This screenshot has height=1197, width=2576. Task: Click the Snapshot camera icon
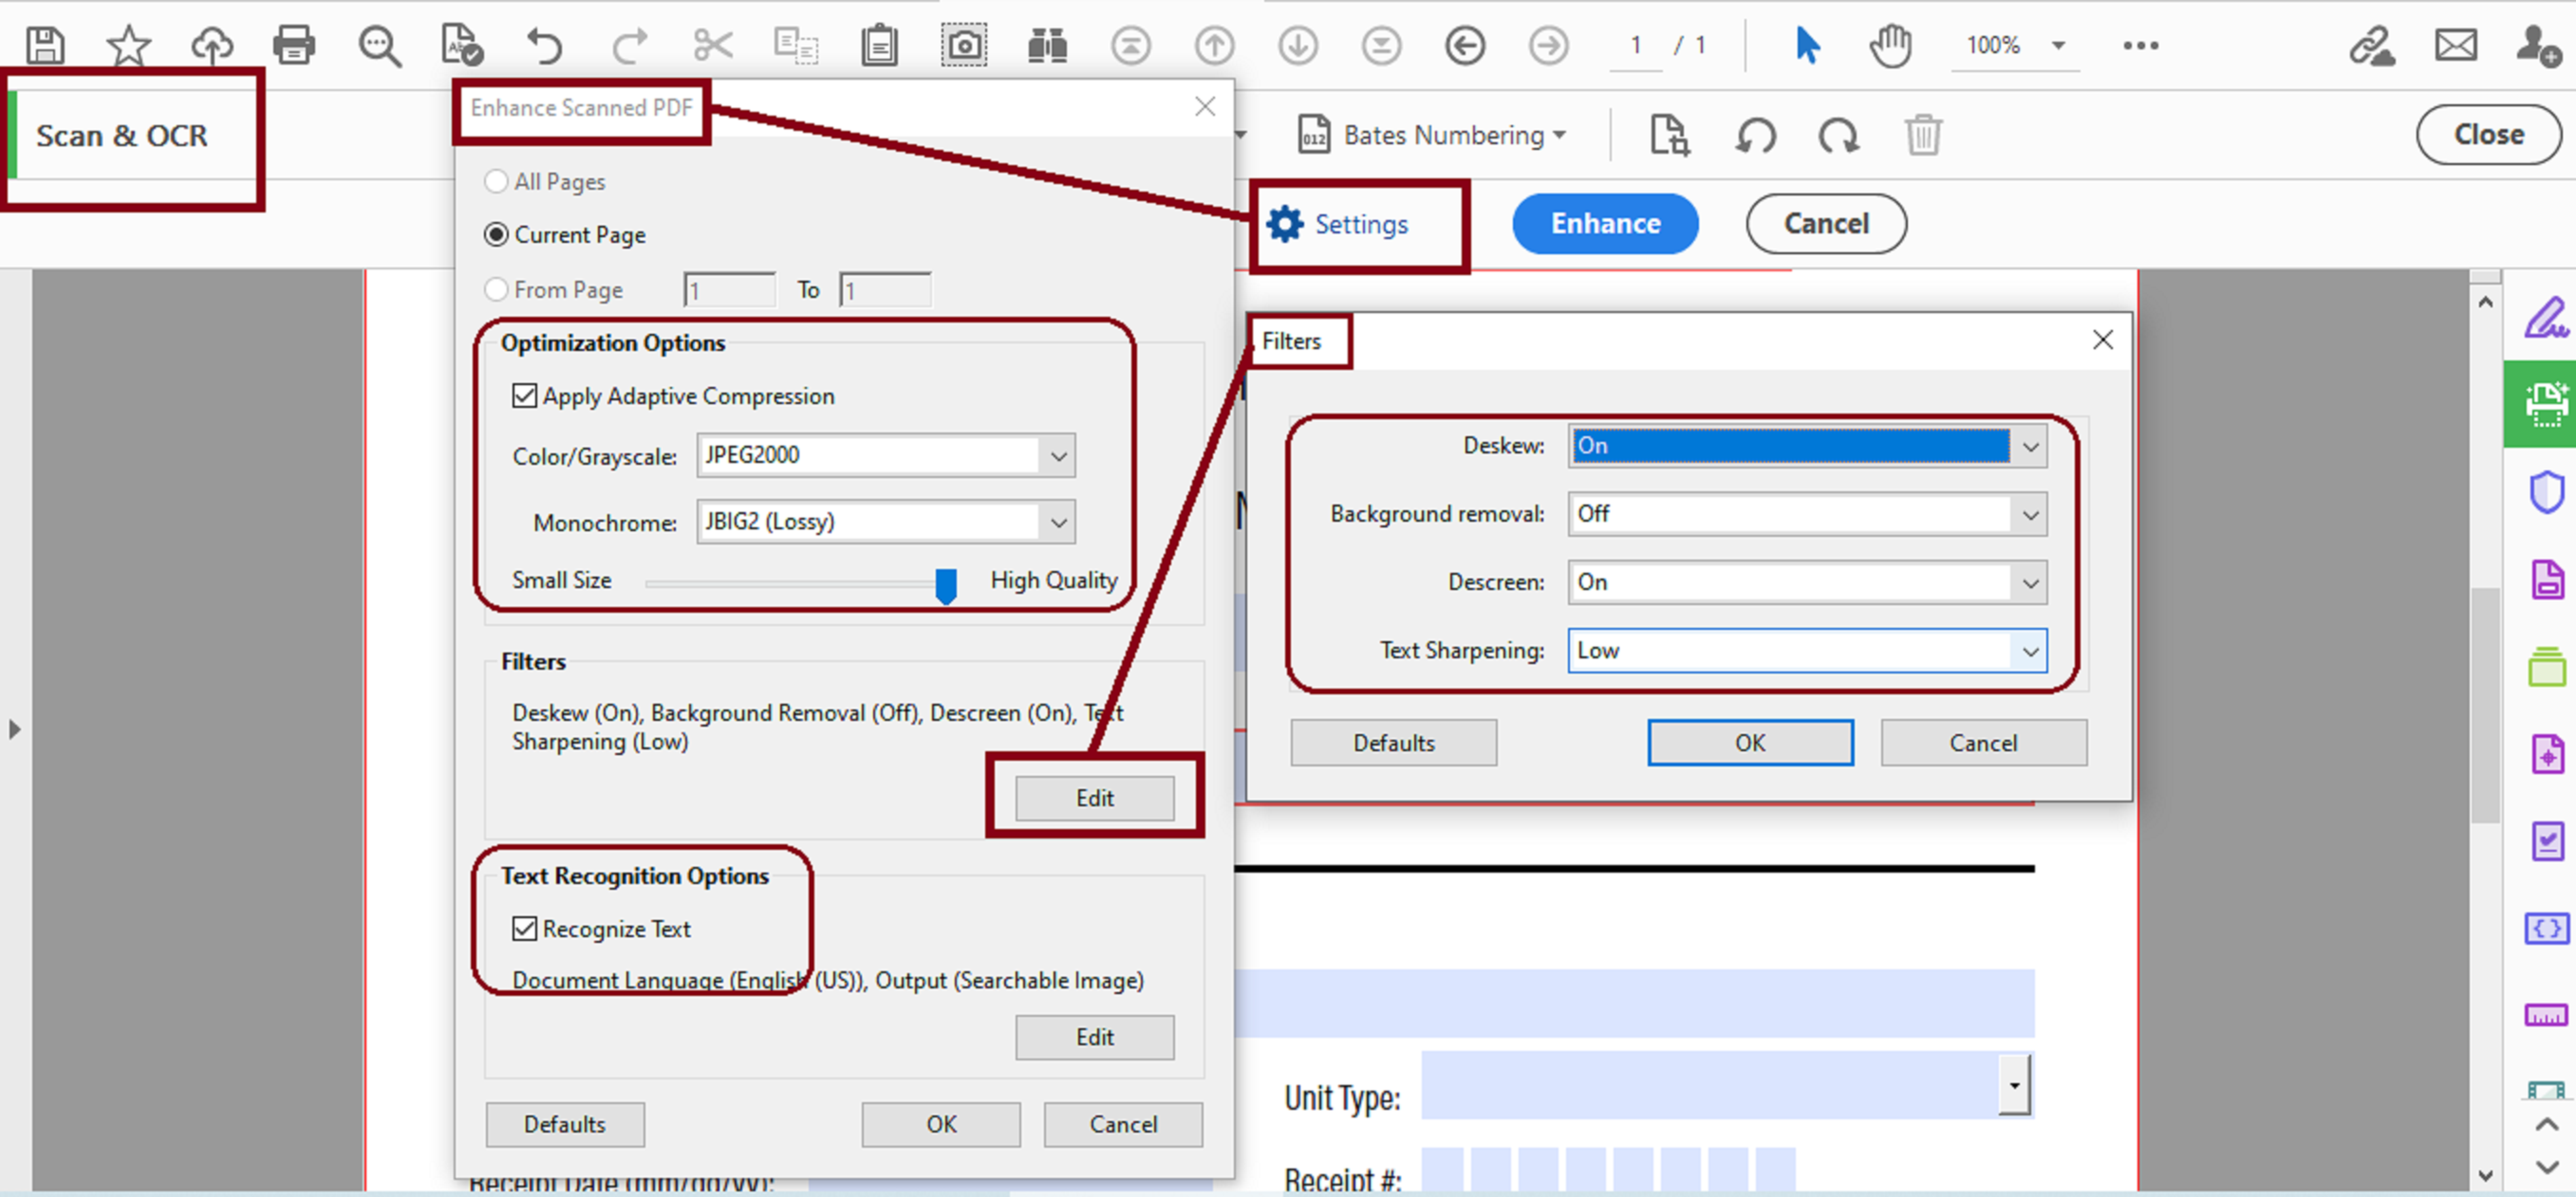[x=964, y=45]
